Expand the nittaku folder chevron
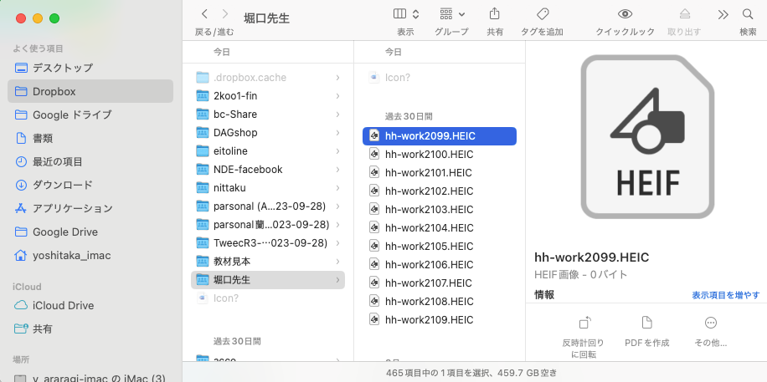This screenshot has height=382, width=767. [x=338, y=187]
